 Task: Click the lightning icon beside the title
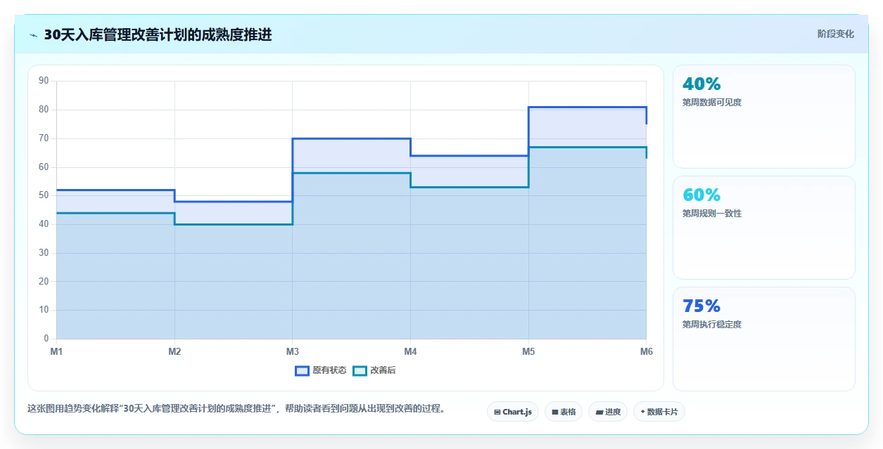[x=33, y=35]
